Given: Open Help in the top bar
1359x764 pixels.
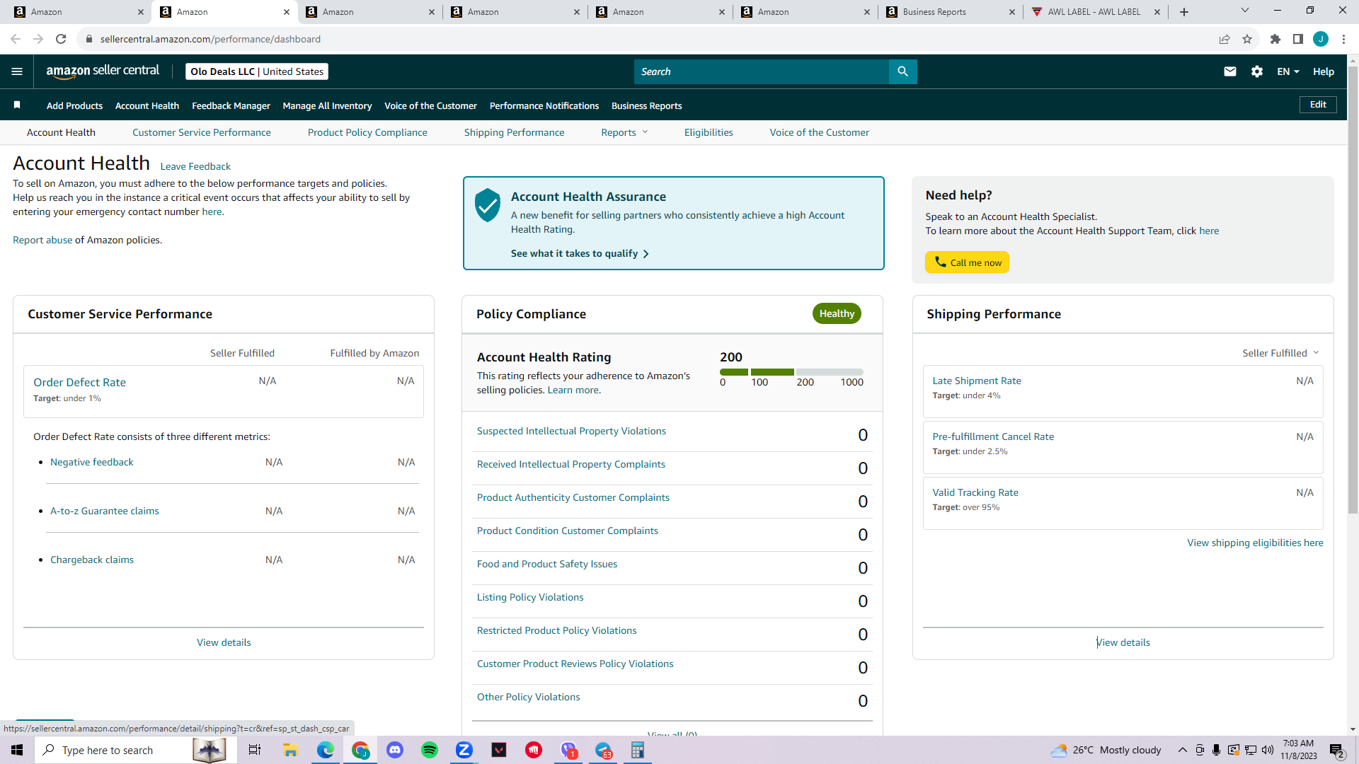Looking at the screenshot, I should click(1323, 71).
